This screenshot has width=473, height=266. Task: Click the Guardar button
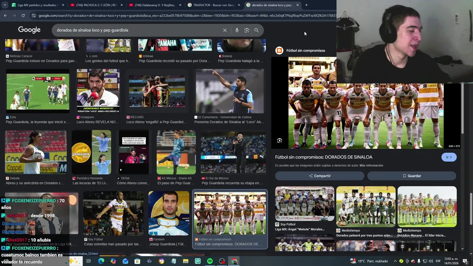[x=412, y=176]
